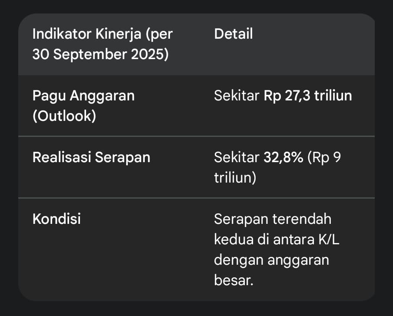This screenshot has width=393, height=316.
Task: Click the "(Outlook)" text under Pagu Anggaran
Action: click(64, 117)
